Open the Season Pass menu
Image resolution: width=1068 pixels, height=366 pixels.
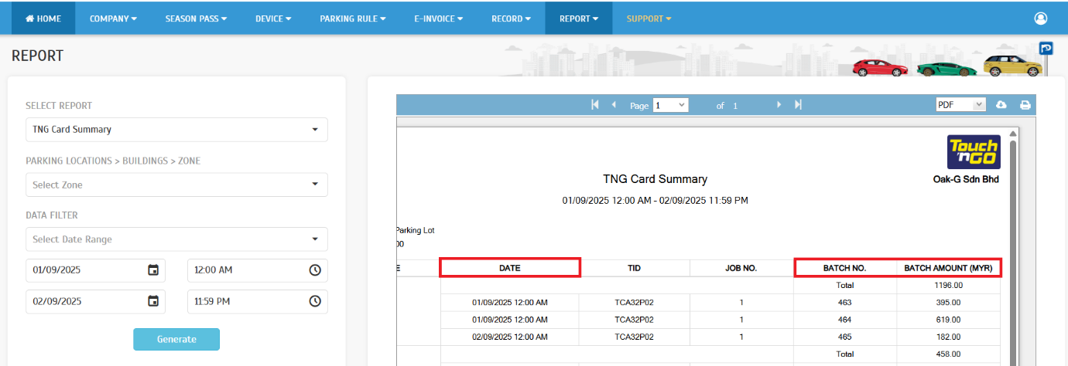point(196,18)
